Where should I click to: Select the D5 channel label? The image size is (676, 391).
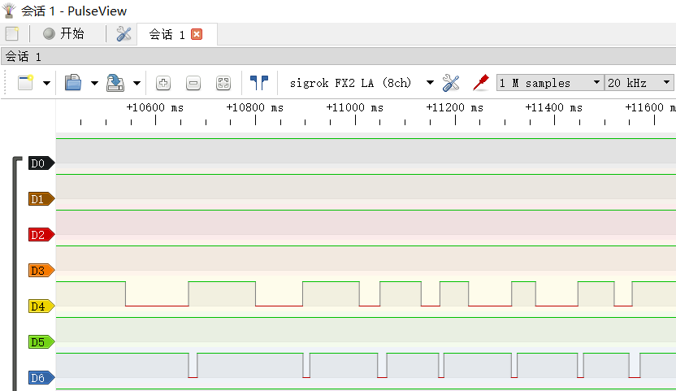[41, 342]
